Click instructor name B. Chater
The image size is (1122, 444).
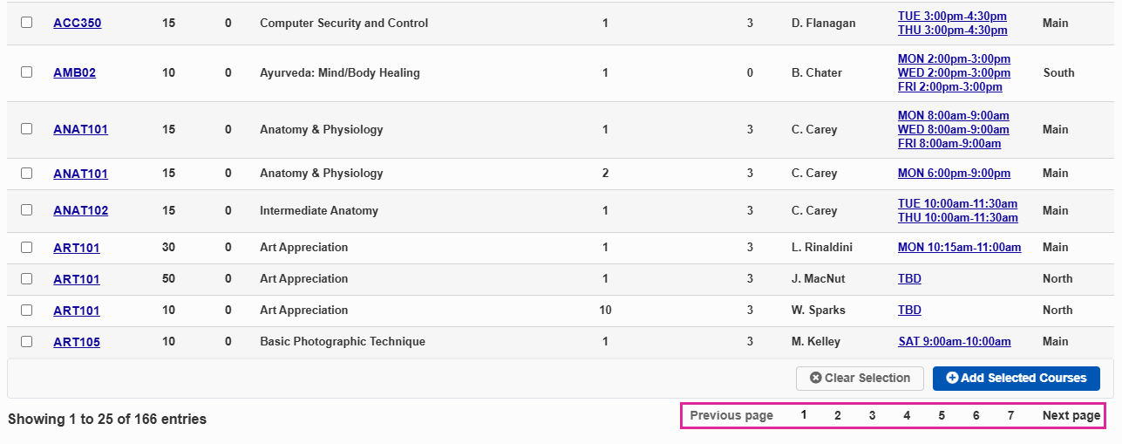pyautogui.click(x=817, y=73)
